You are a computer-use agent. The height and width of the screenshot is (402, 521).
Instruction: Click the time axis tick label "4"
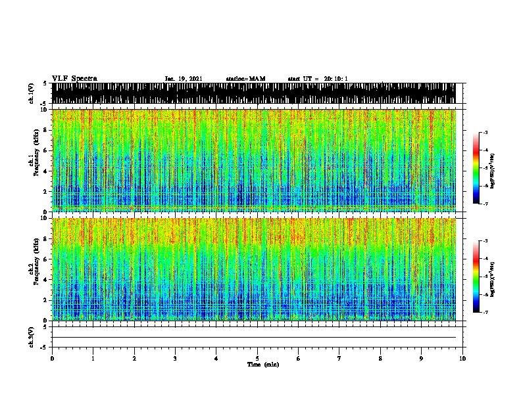[x=216, y=359]
